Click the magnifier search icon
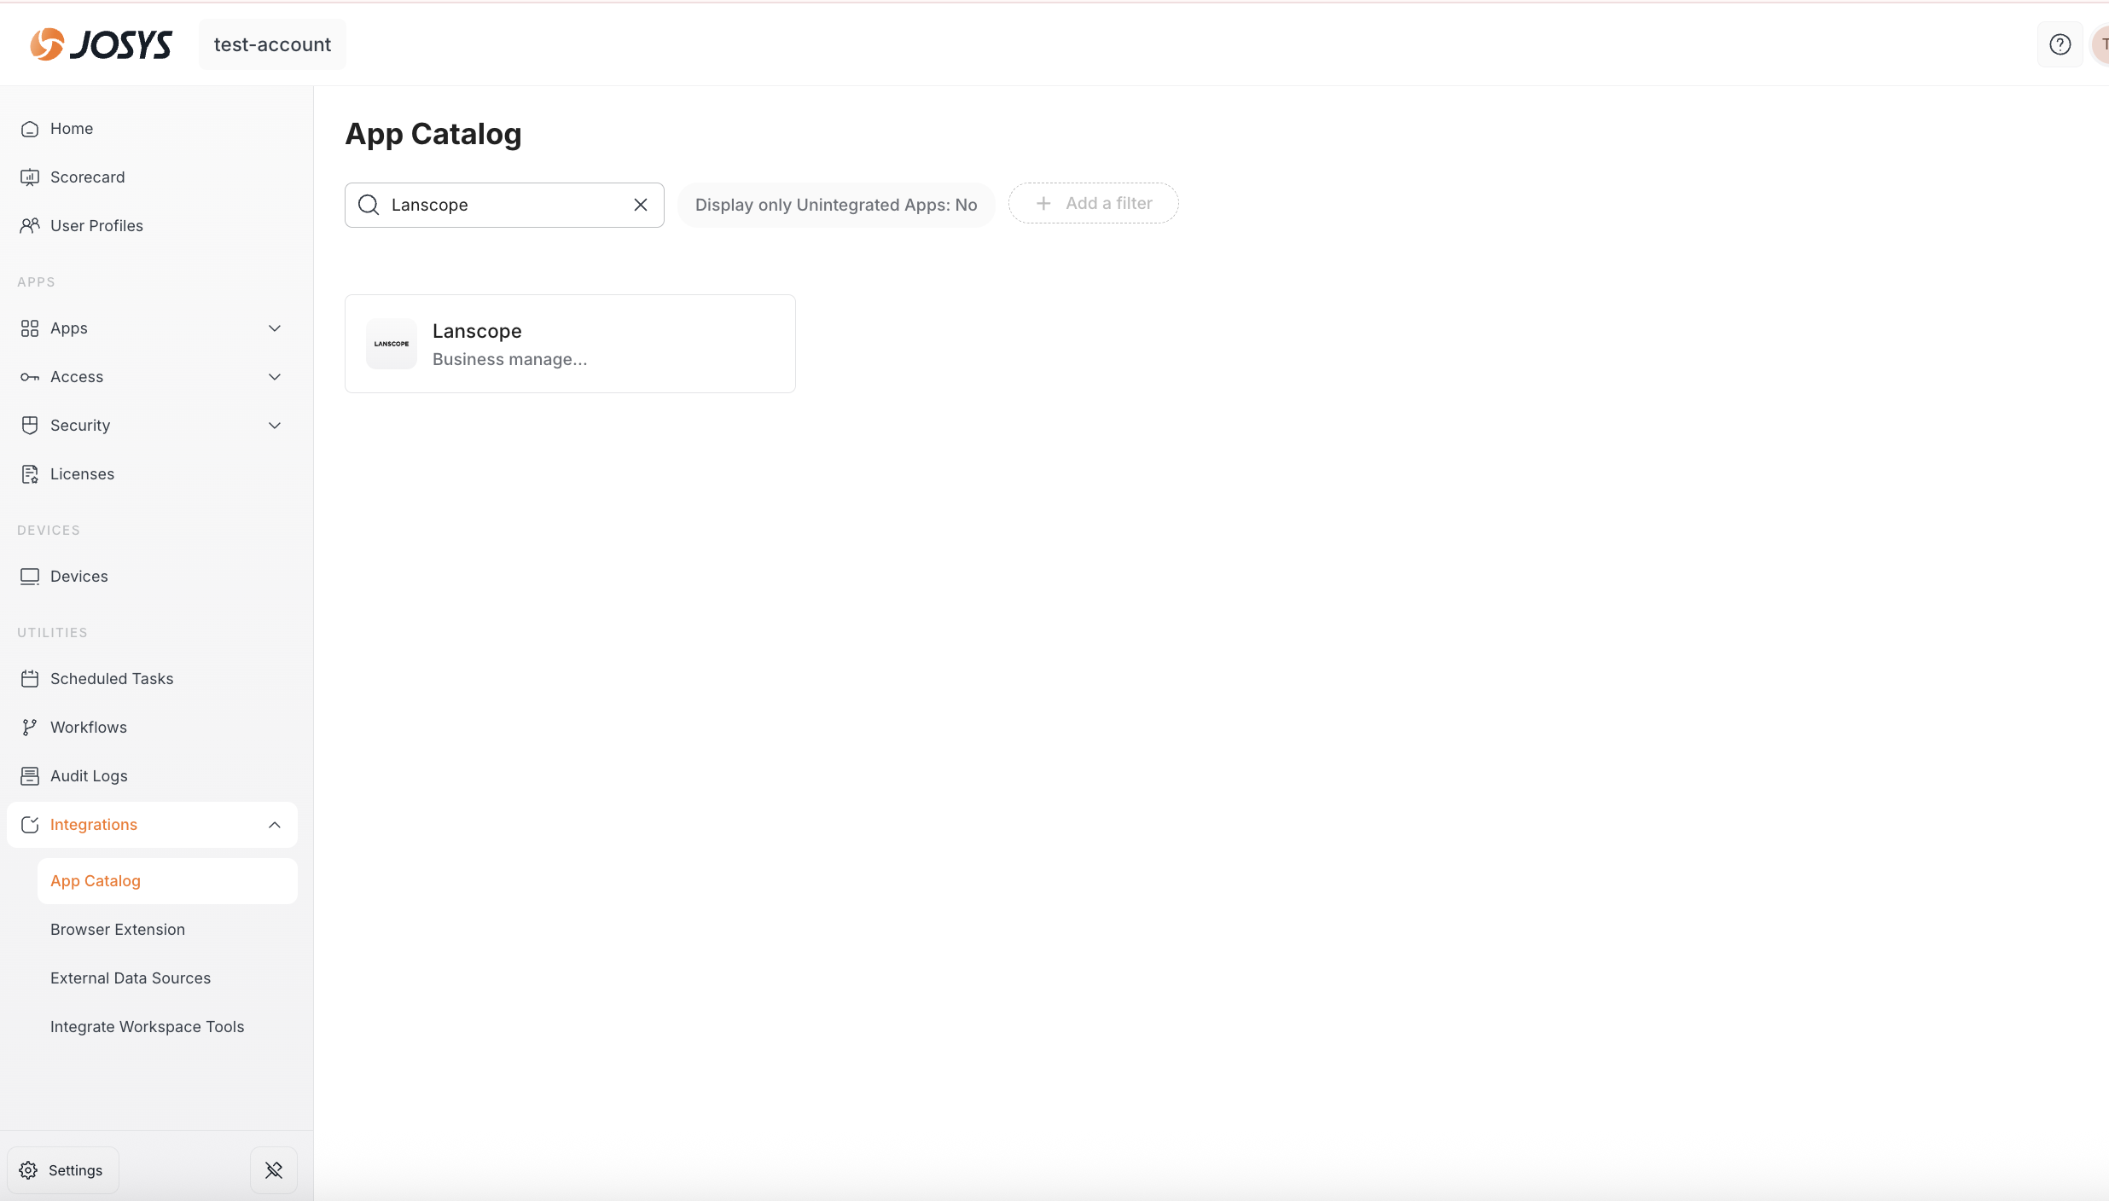Screen dimensions: 2109x1201 369,205
